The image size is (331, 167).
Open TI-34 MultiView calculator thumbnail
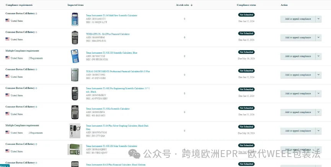click(75, 19)
